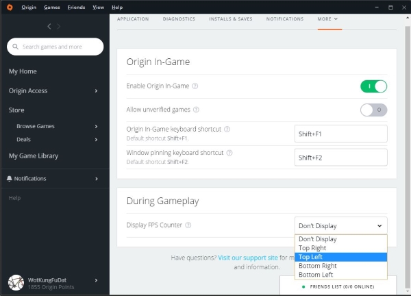Image resolution: width=411 pixels, height=296 pixels.
Task: Open the Store section
Action: pyautogui.click(x=16, y=110)
